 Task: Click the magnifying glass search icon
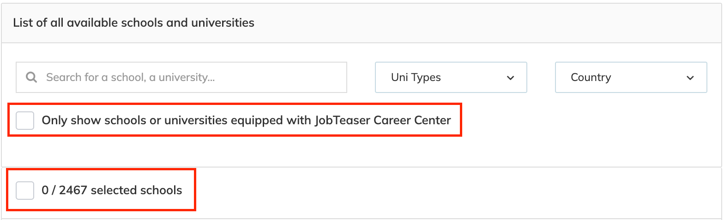pyautogui.click(x=31, y=77)
